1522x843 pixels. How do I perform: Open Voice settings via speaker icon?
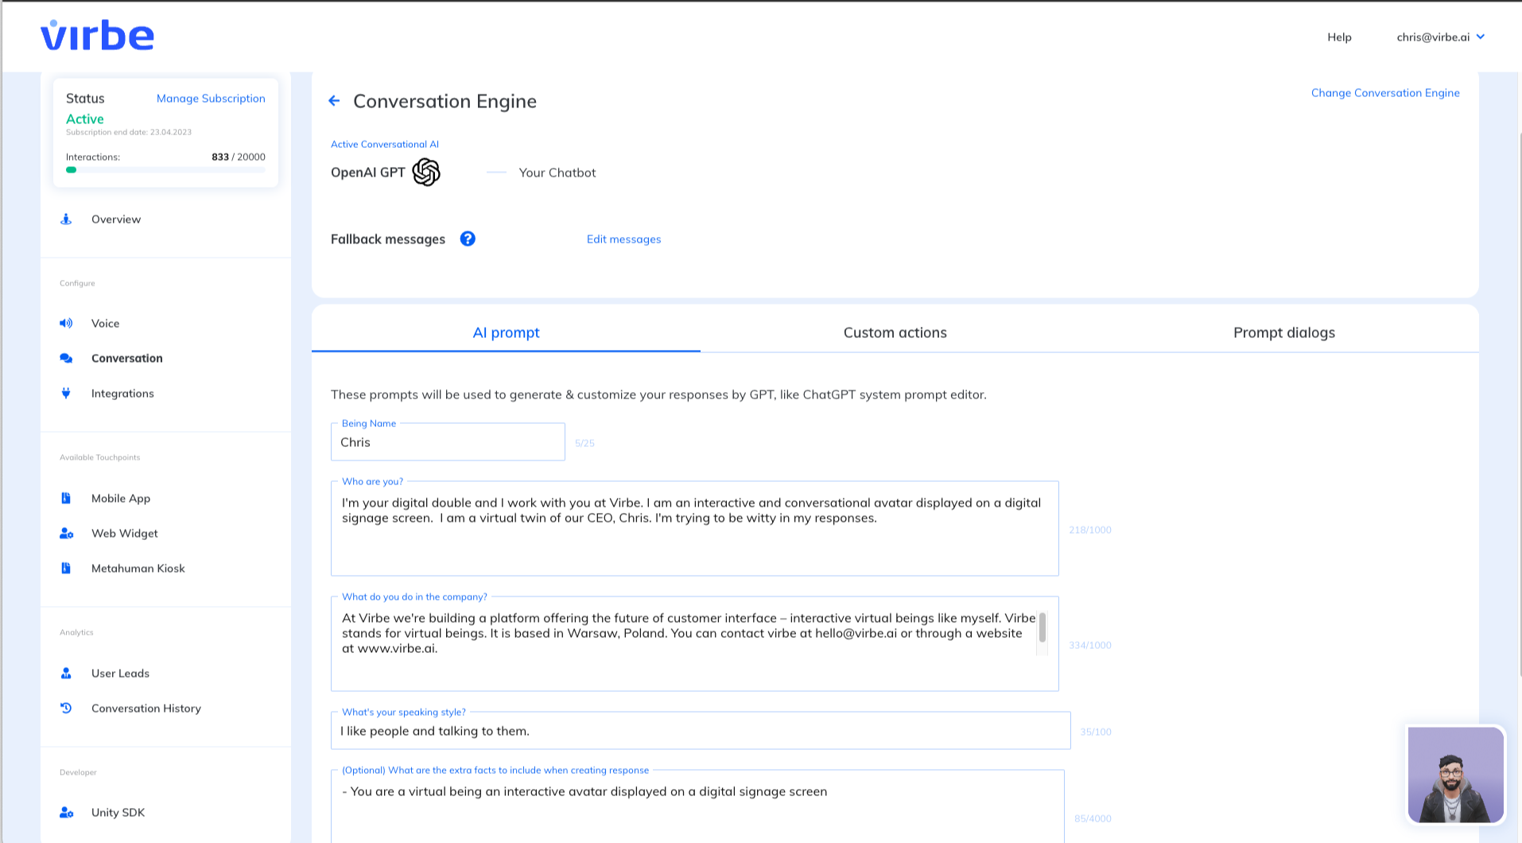(x=66, y=323)
